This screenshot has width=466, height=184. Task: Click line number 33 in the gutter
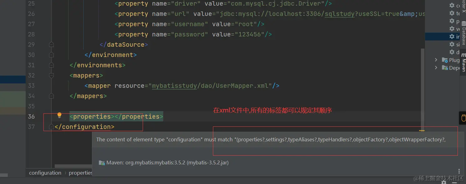(31, 86)
